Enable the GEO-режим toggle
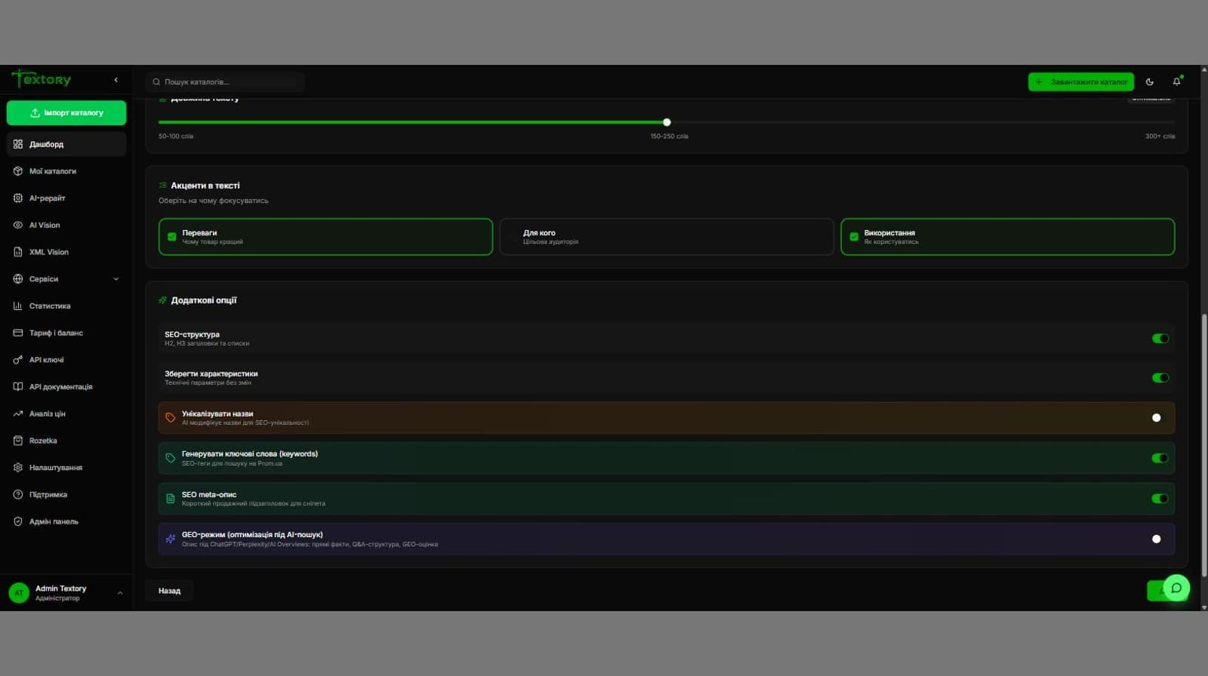 (1160, 539)
